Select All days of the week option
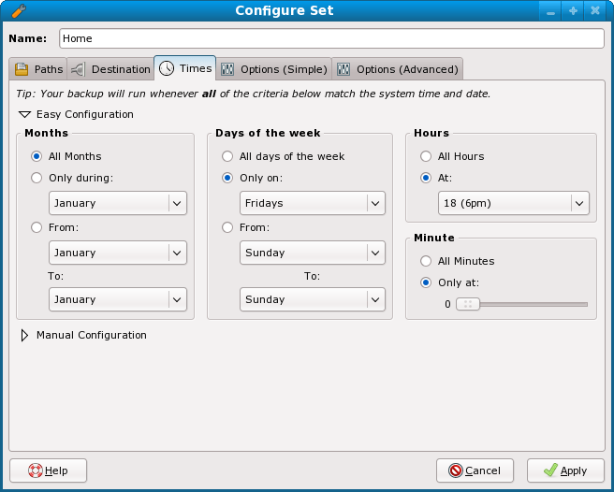The width and height of the screenshot is (614, 492). [x=227, y=156]
